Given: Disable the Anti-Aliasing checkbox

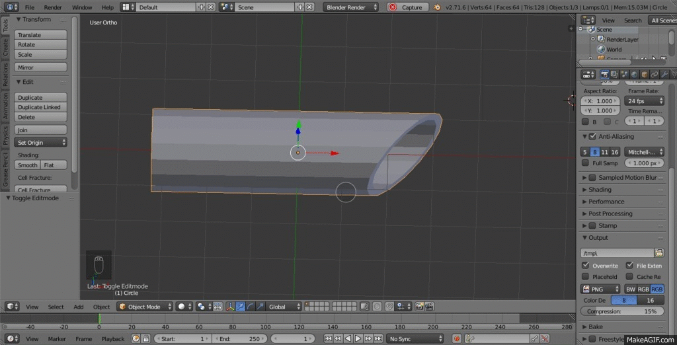Looking at the screenshot, I should click(x=592, y=137).
